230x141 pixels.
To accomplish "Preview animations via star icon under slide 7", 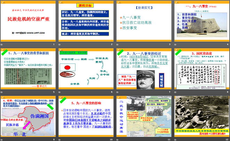I will click(x=117, y=92).
